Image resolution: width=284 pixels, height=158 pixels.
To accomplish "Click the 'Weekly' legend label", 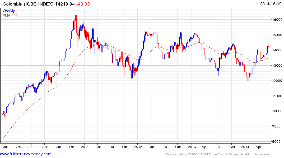I will (9, 11).
